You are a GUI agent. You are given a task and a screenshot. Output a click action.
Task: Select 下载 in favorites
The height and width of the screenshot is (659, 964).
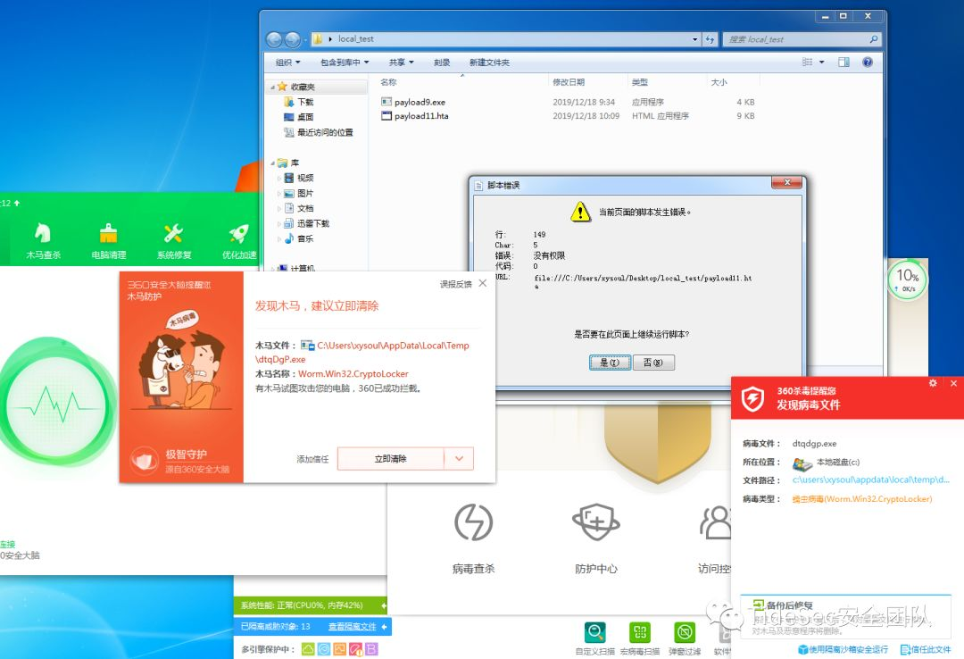click(299, 102)
